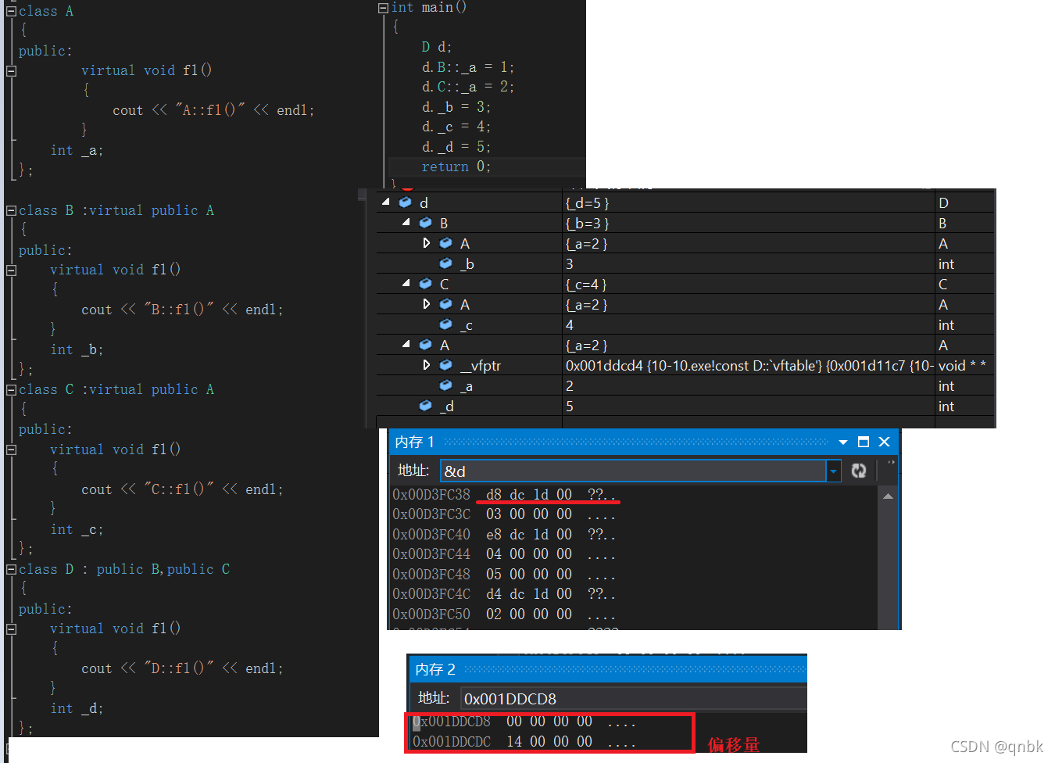Viewport: 1055px width, 763px height.
Task: Click the Memory 1 address field &d
Action: (634, 471)
